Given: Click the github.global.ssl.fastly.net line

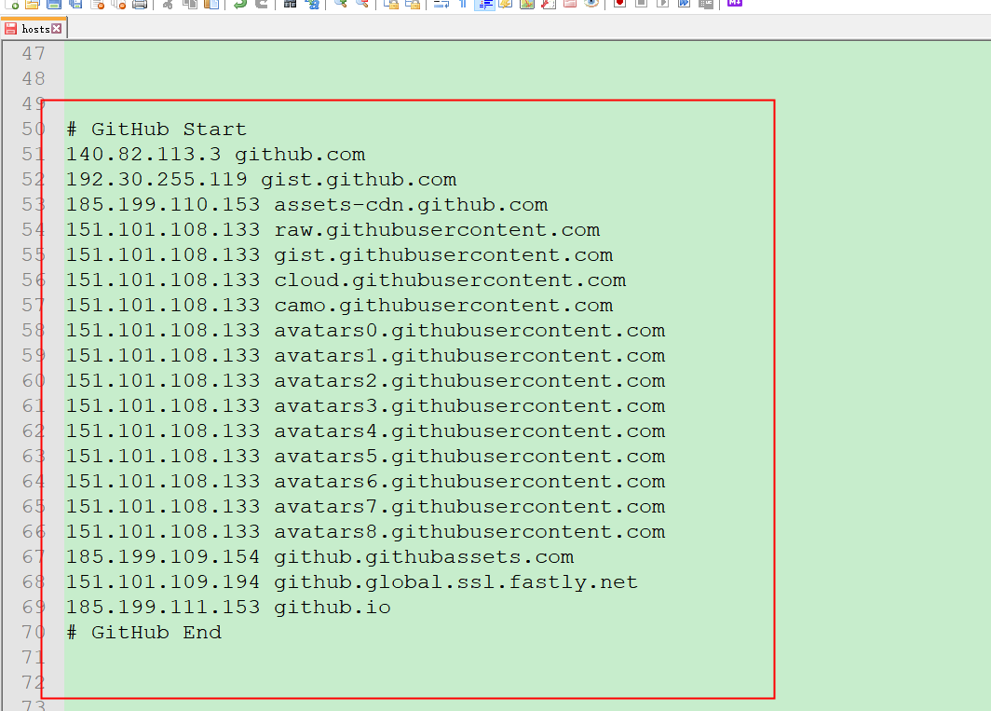Looking at the screenshot, I should tap(352, 582).
